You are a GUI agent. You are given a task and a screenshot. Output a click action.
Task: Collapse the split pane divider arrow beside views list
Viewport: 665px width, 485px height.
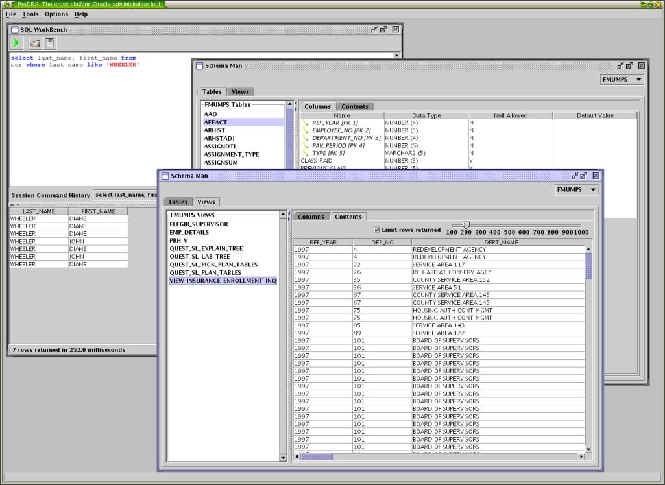coord(289,213)
